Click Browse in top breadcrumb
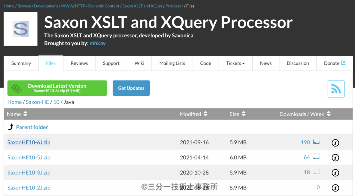Viewport: 355px width, 196px height. (x=24, y=6)
